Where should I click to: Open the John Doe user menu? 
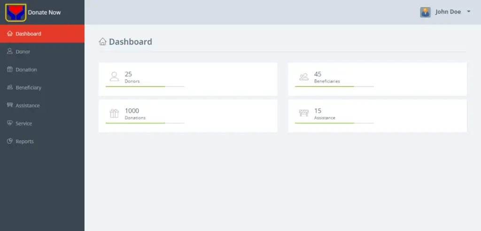click(x=445, y=12)
